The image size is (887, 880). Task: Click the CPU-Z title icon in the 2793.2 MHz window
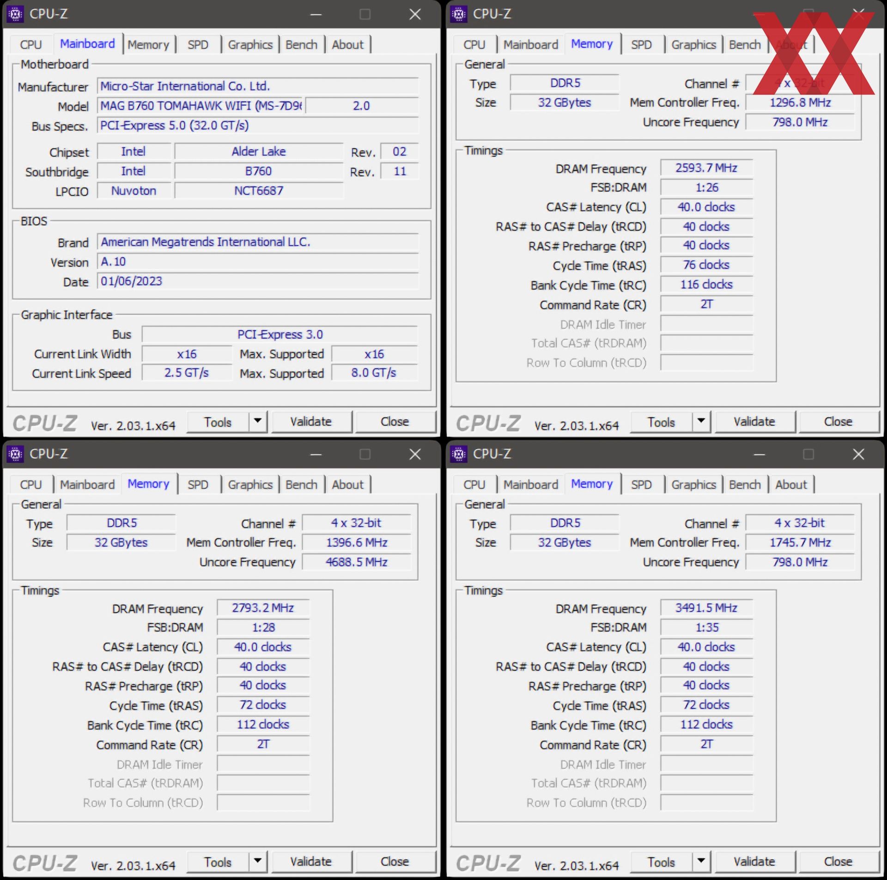15,455
